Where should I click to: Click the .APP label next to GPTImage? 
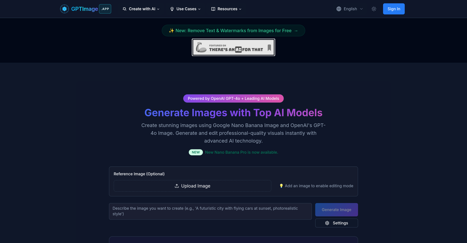[x=105, y=9]
